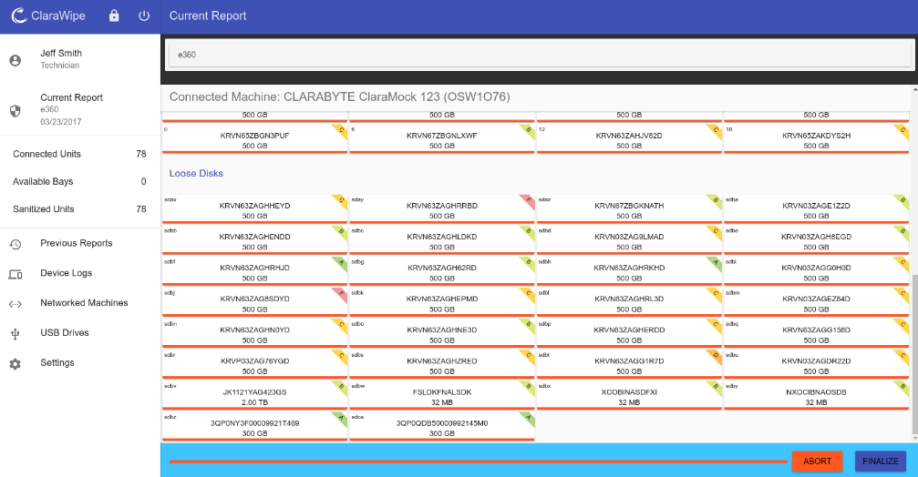Click red grade corner on KRVN63ZAGHRRBD card
Screen dimensions: 918x477
pyautogui.click(x=529, y=200)
